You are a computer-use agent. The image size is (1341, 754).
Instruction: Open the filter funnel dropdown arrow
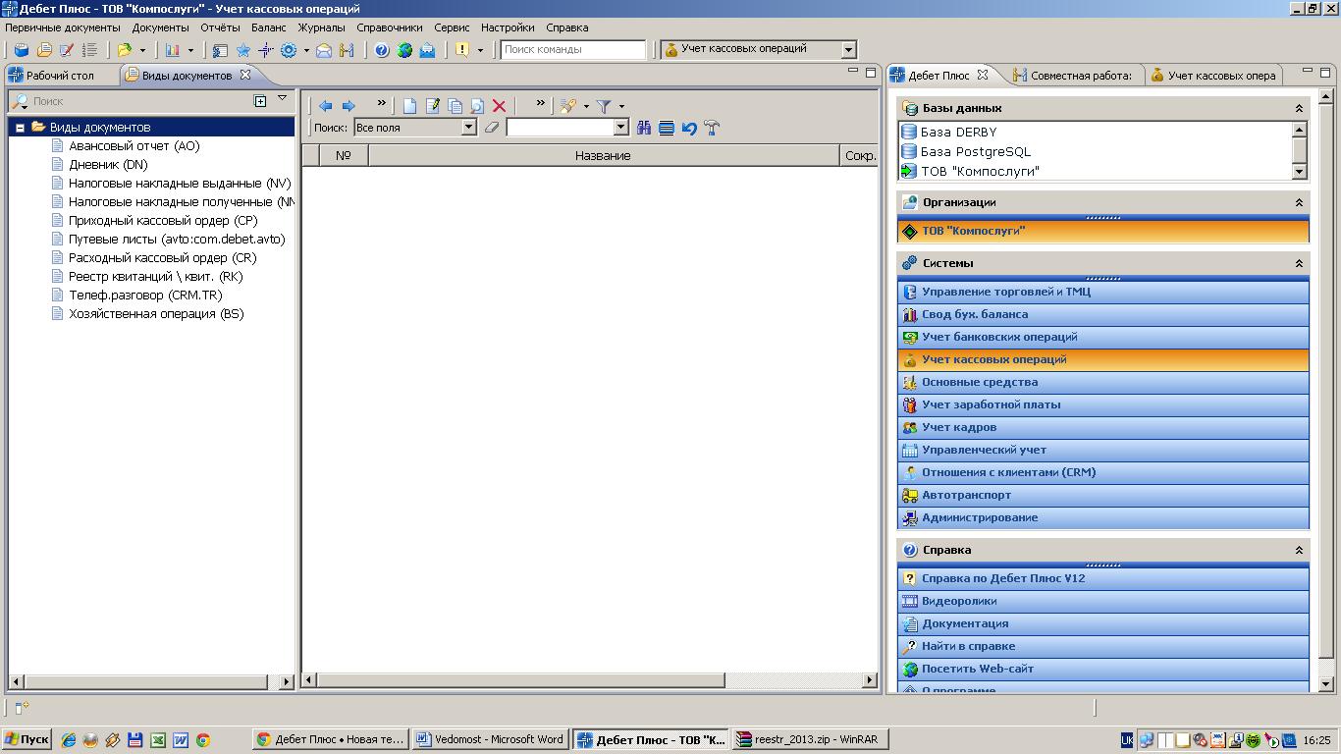pyautogui.click(x=621, y=106)
